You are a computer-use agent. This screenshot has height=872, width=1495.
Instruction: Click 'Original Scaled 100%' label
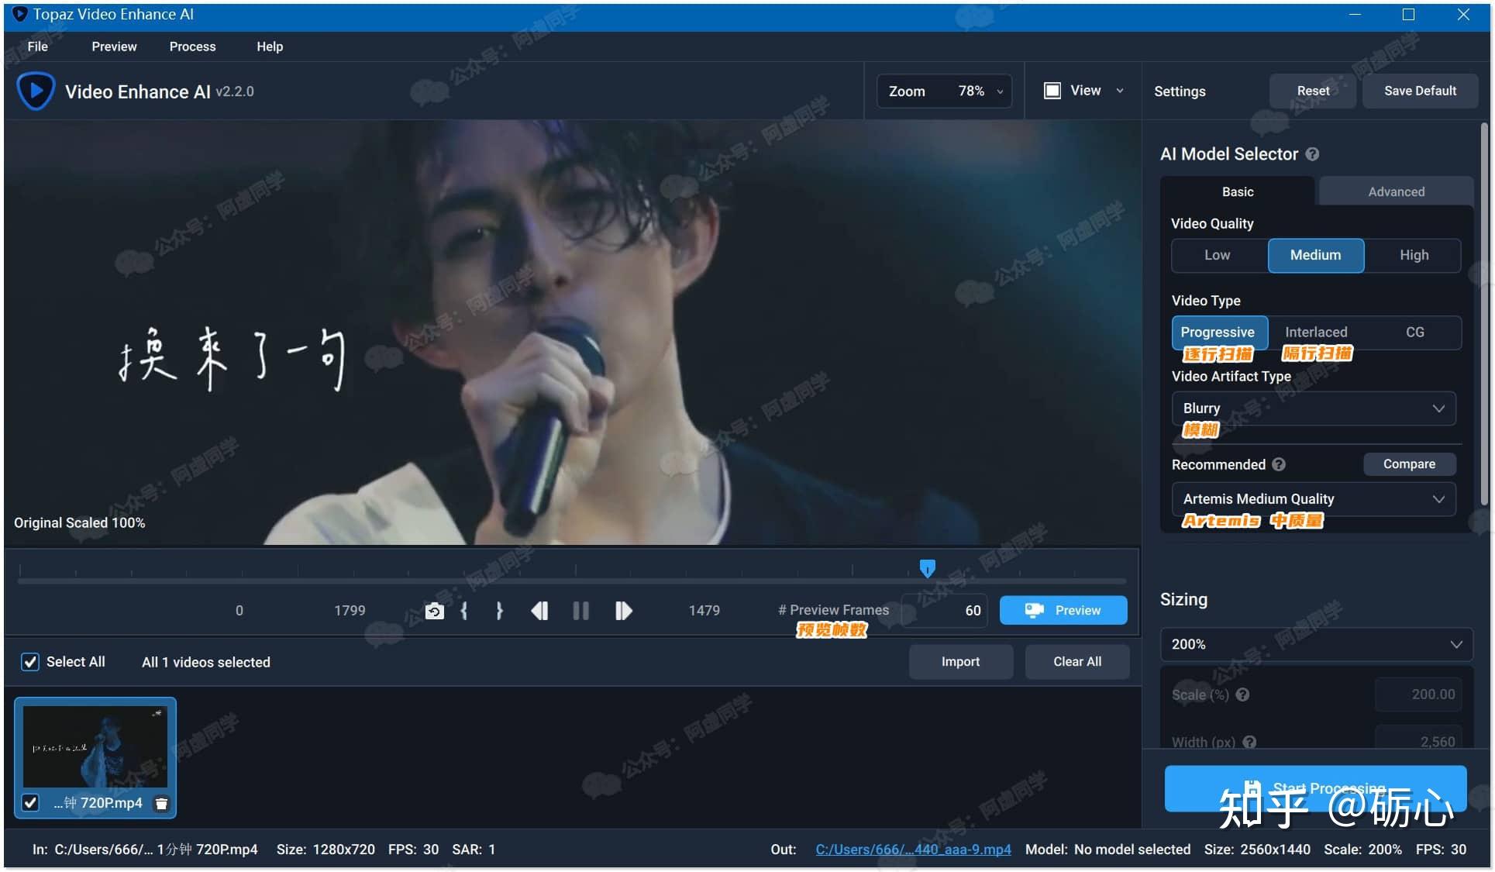coord(79,522)
